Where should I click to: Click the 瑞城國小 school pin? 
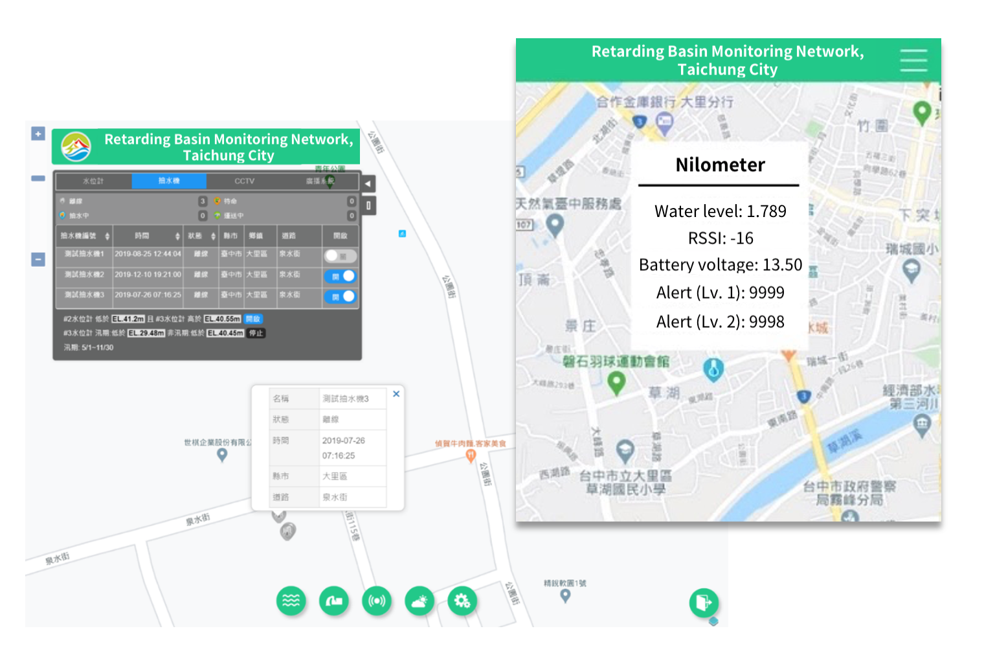coord(911,271)
